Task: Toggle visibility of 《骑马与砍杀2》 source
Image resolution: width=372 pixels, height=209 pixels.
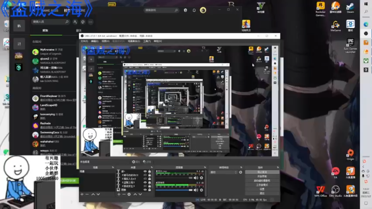Action: (x=145, y=175)
